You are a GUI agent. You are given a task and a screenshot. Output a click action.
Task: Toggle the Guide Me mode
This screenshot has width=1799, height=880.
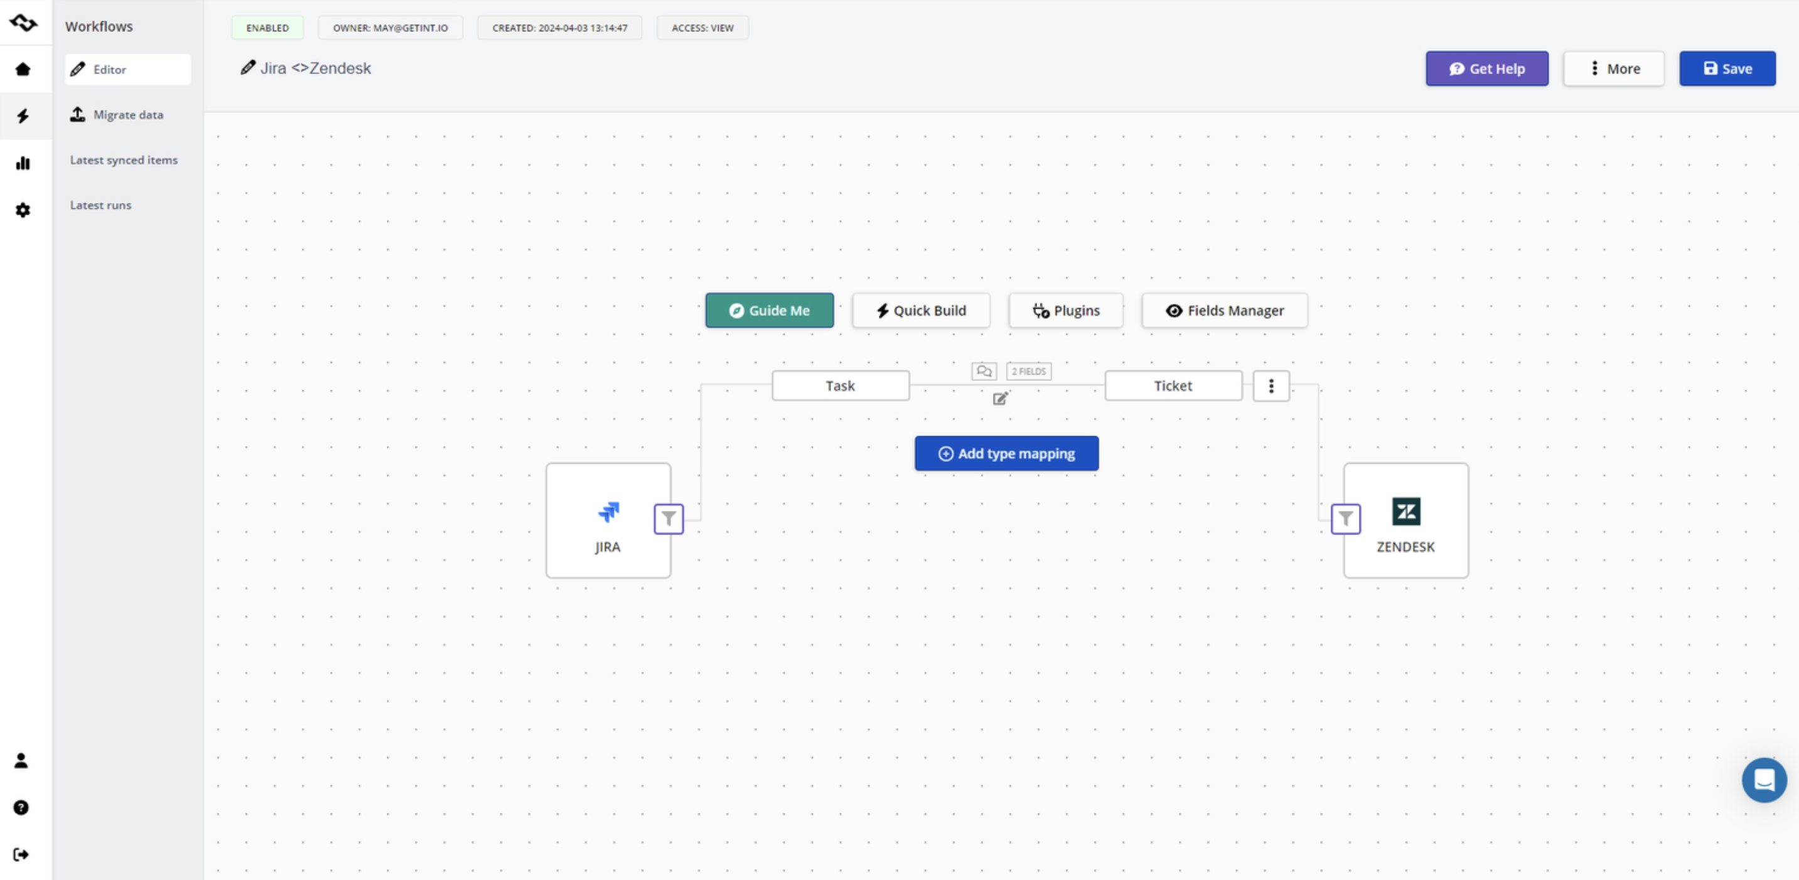(x=769, y=310)
